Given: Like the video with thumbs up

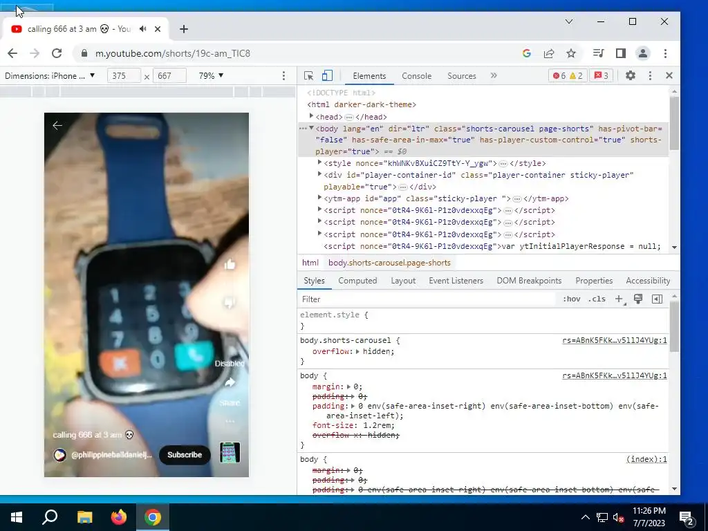Looking at the screenshot, I should (230, 264).
